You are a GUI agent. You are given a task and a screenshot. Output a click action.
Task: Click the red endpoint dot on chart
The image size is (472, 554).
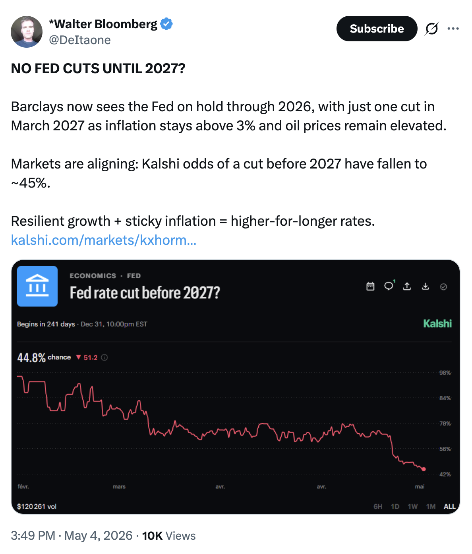(424, 469)
